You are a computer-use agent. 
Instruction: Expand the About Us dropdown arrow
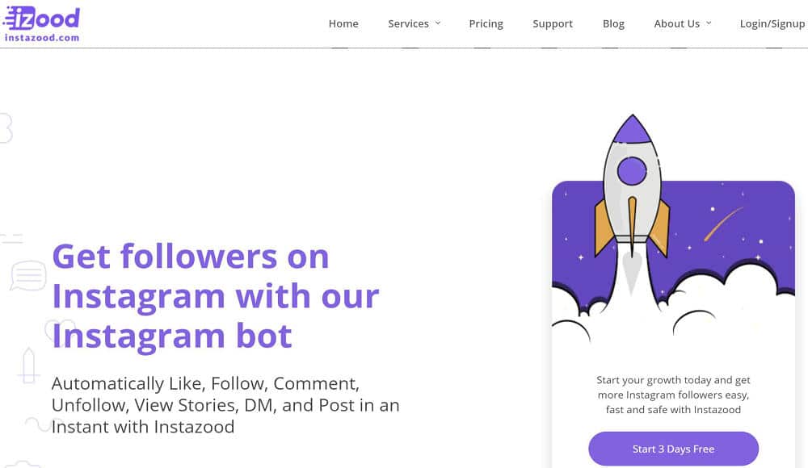coord(709,23)
